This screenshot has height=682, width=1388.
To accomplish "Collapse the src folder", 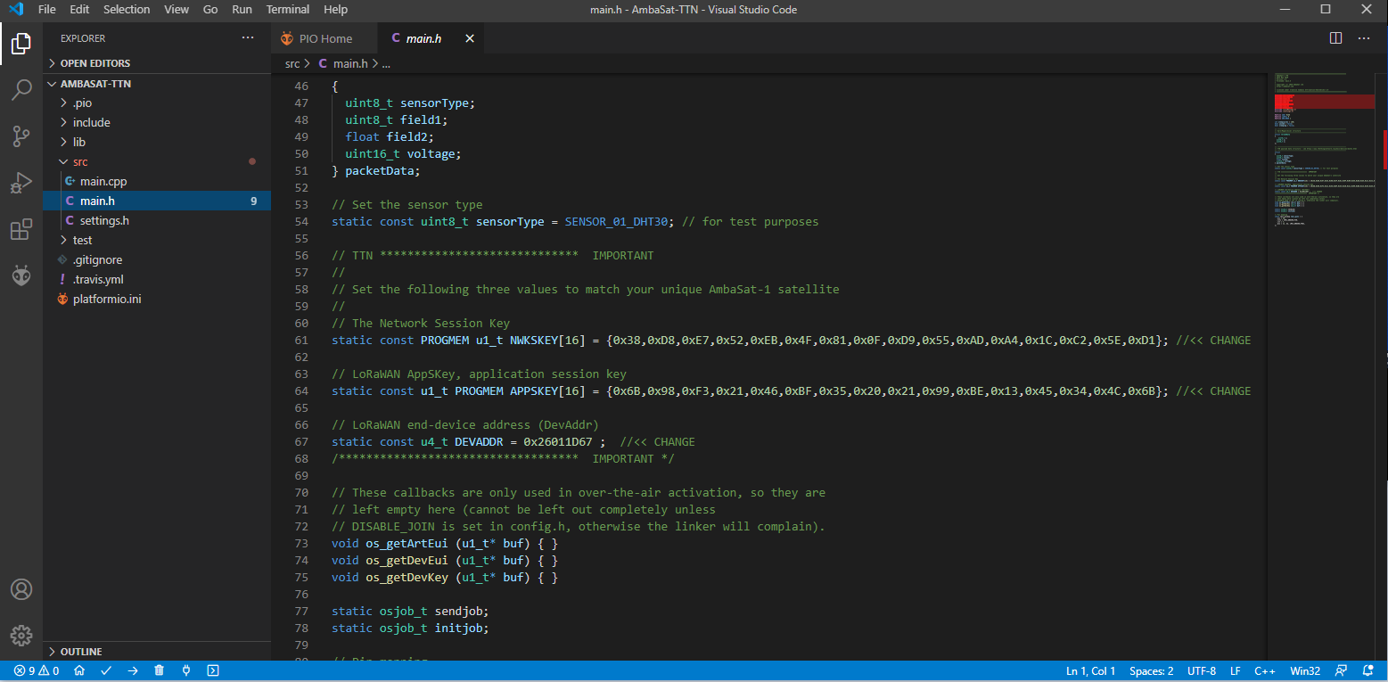I will tap(157, 162).
